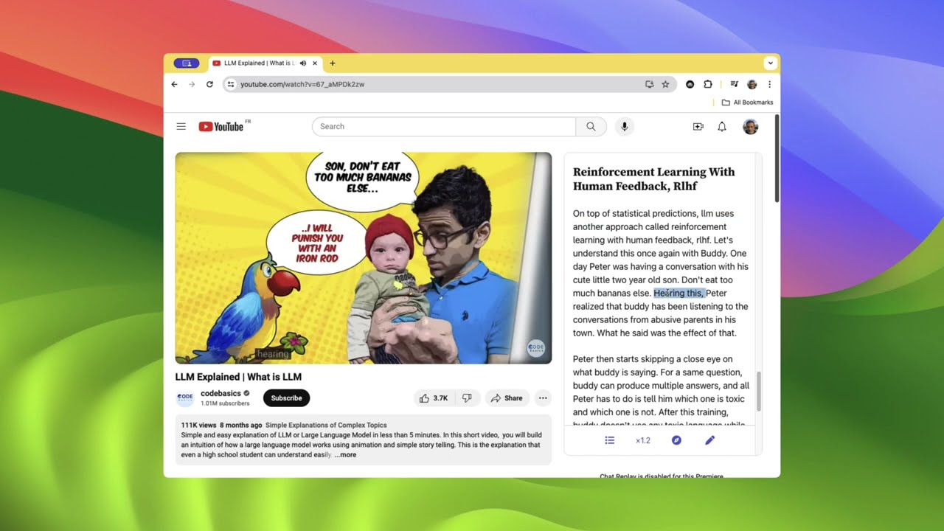This screenshot has height=531, width=944.
Task: Open All Bookmarks folder
Action: (747, 103)
